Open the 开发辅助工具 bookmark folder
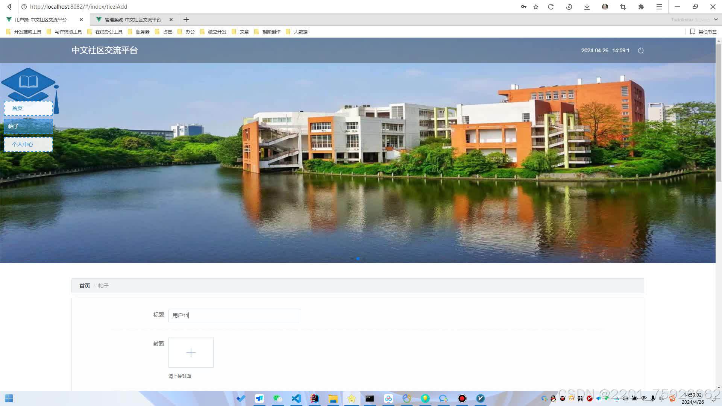Image resolution: width=722 pixels, height=406 pixels. coord(24,32)
